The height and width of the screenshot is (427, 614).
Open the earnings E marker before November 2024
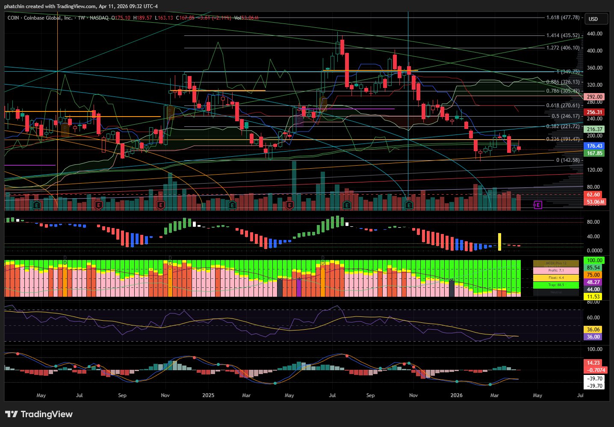pyautogui.click(x=160, y=205)
